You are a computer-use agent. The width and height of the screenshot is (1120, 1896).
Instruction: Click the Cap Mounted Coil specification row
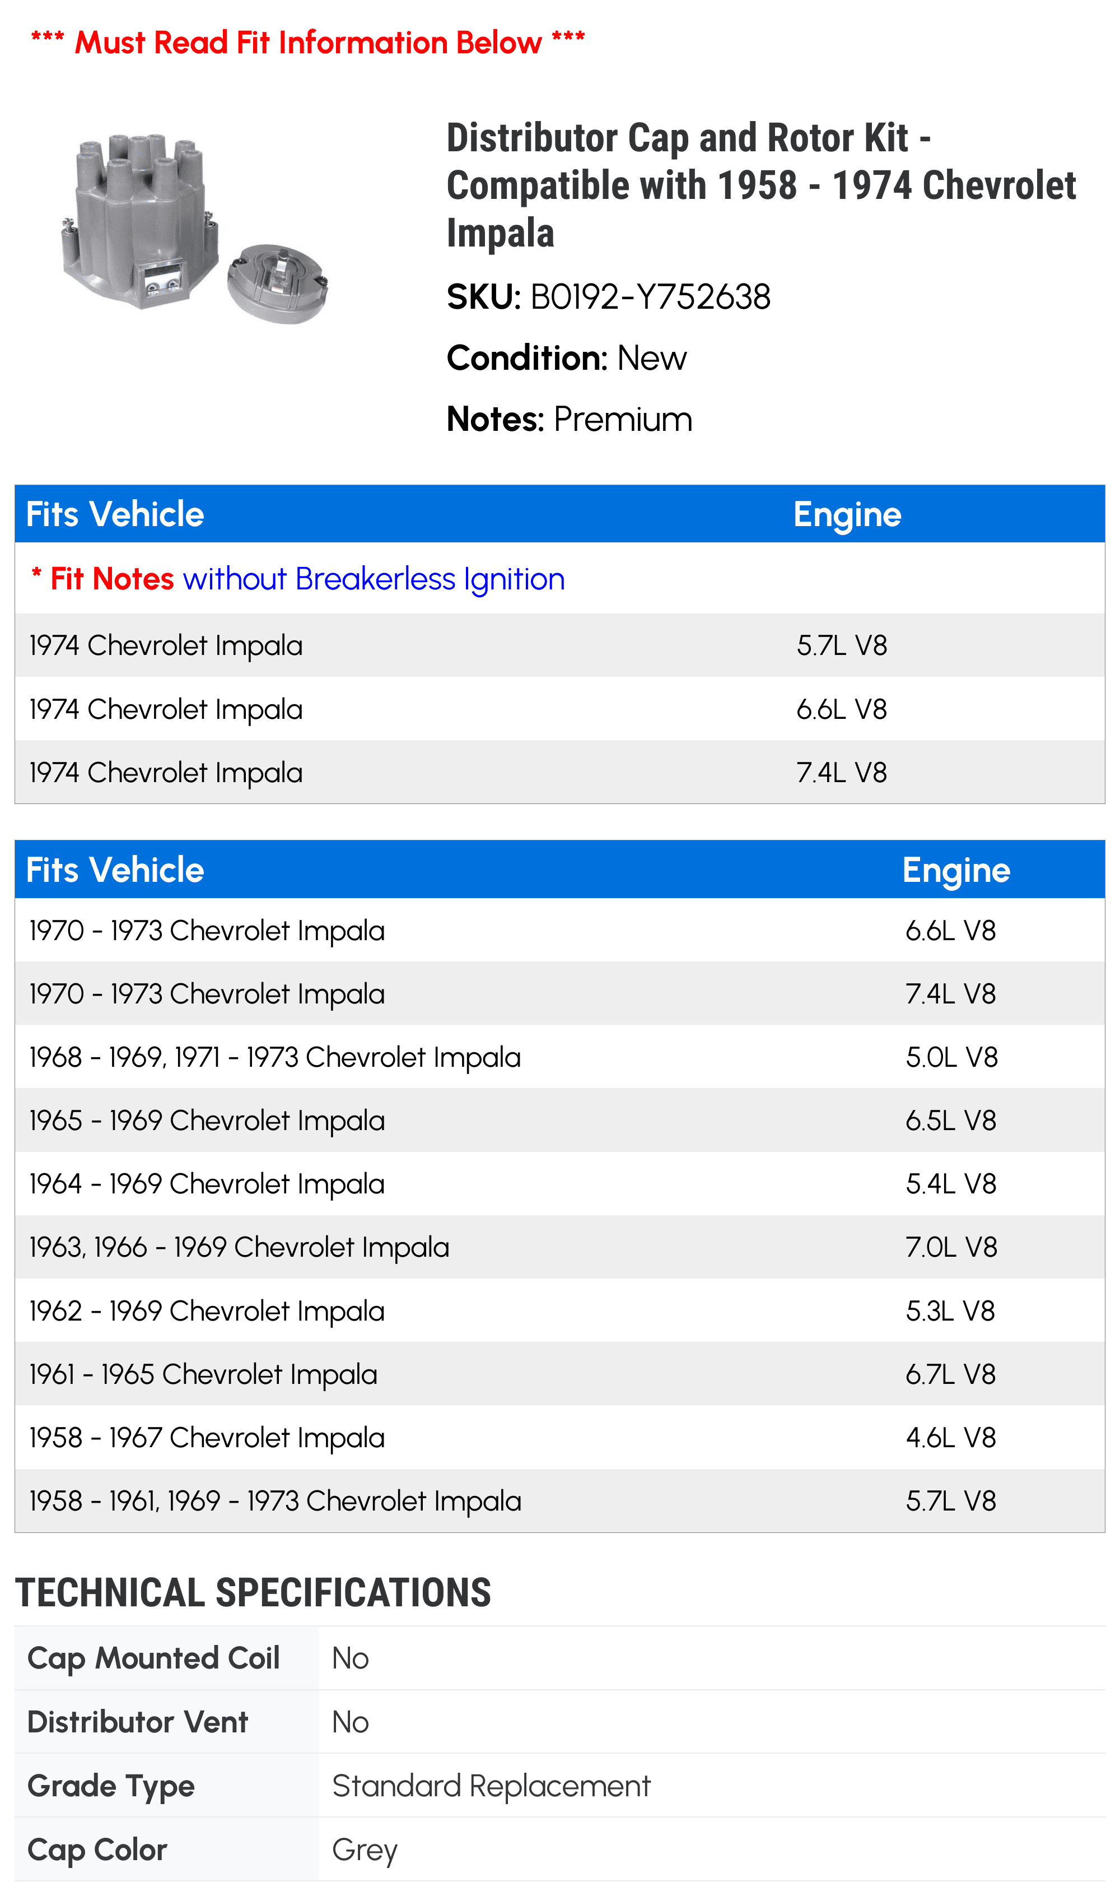tap(560, 1659)
